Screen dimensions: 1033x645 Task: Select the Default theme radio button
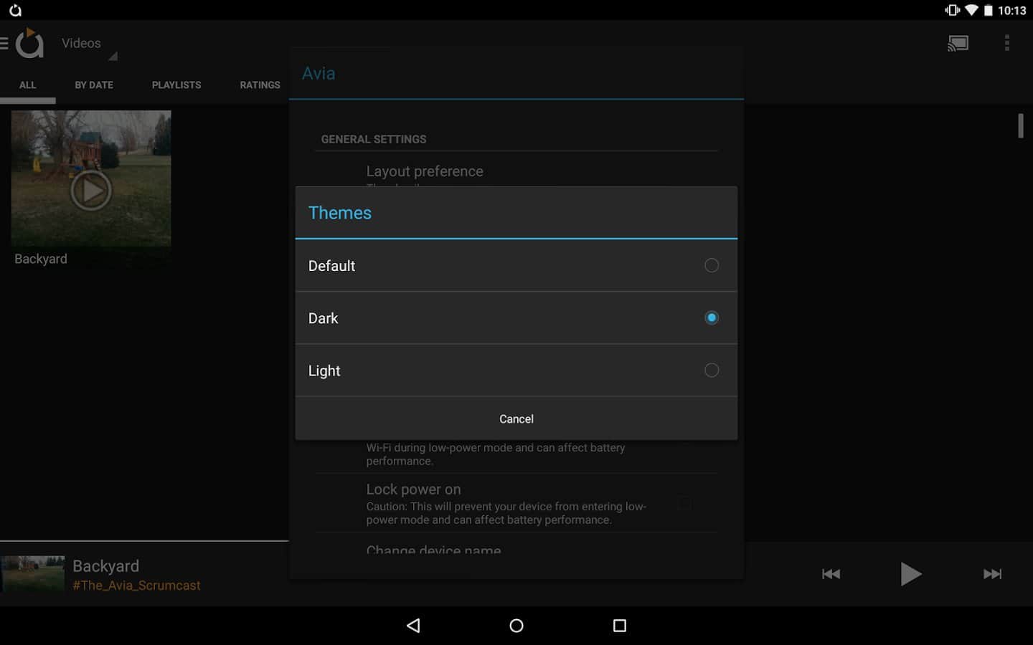point(711,265)
